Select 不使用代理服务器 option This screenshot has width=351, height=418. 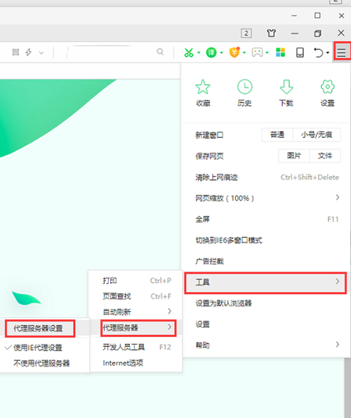41,363
